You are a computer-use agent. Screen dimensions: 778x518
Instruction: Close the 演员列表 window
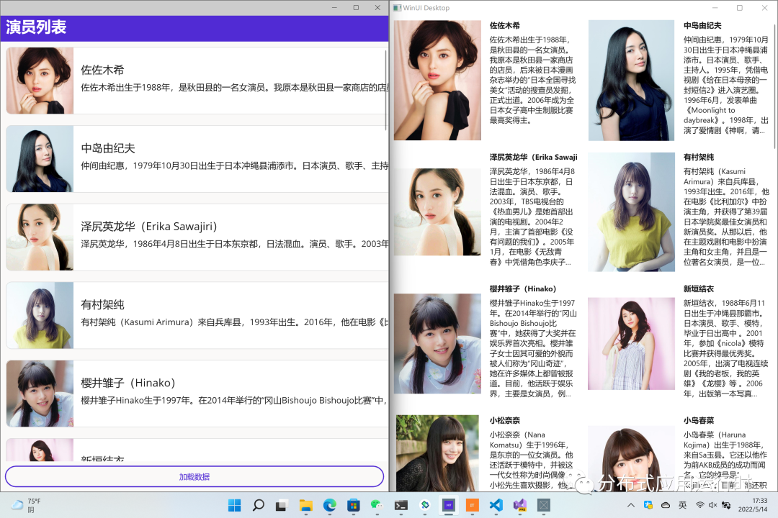[x=377, y=7]
